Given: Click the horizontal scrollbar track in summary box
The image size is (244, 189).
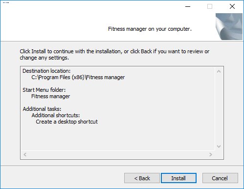Looking at the screenshot, I should tap(118, 154).
